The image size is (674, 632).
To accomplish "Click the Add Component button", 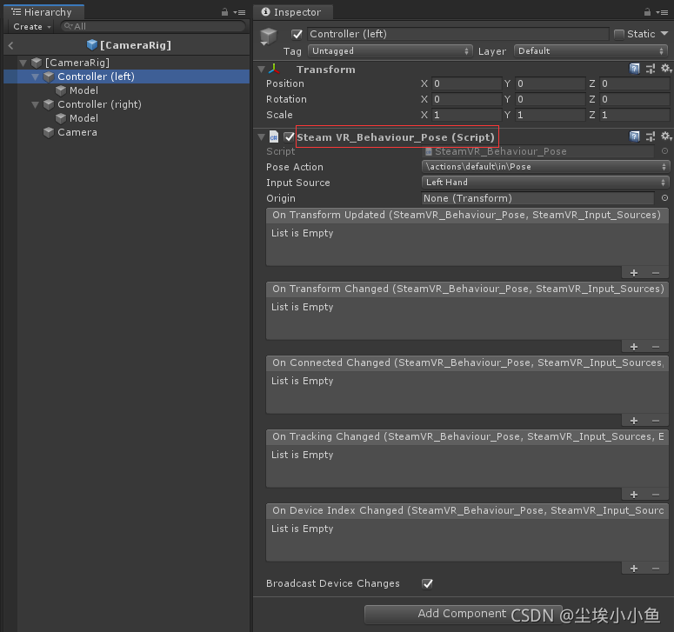I will coord(464,614).
